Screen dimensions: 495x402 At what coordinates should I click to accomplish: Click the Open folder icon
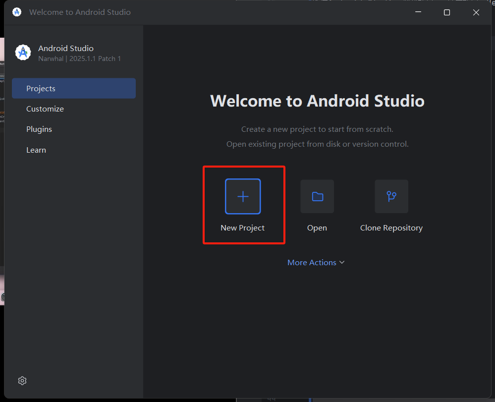point(317,196)
